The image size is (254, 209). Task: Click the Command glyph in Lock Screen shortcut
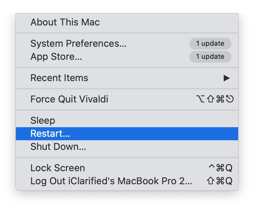click(x=220, y=168)
